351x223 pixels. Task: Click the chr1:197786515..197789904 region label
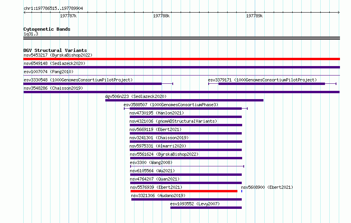tap(53, 8)
